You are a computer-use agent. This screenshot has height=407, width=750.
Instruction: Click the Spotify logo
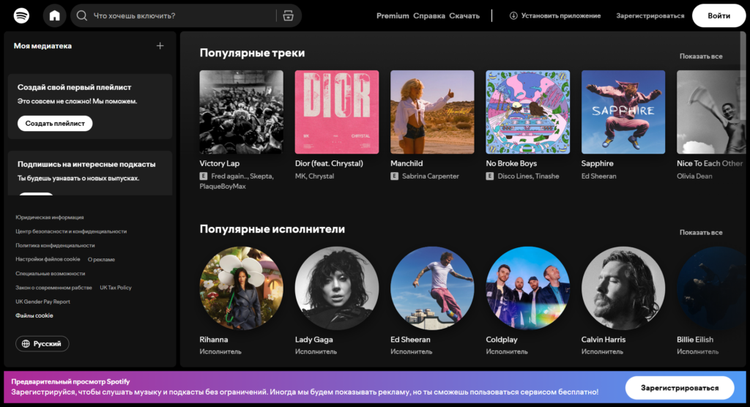[x=21, y=16]
